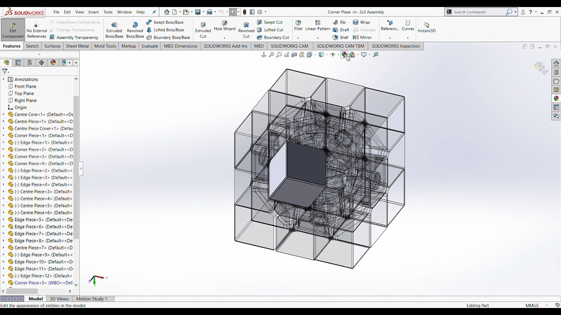This screenshot has height=315, width=561.
Task: Open the DisplayManager tab in the panel
Action: click(53, 63)
